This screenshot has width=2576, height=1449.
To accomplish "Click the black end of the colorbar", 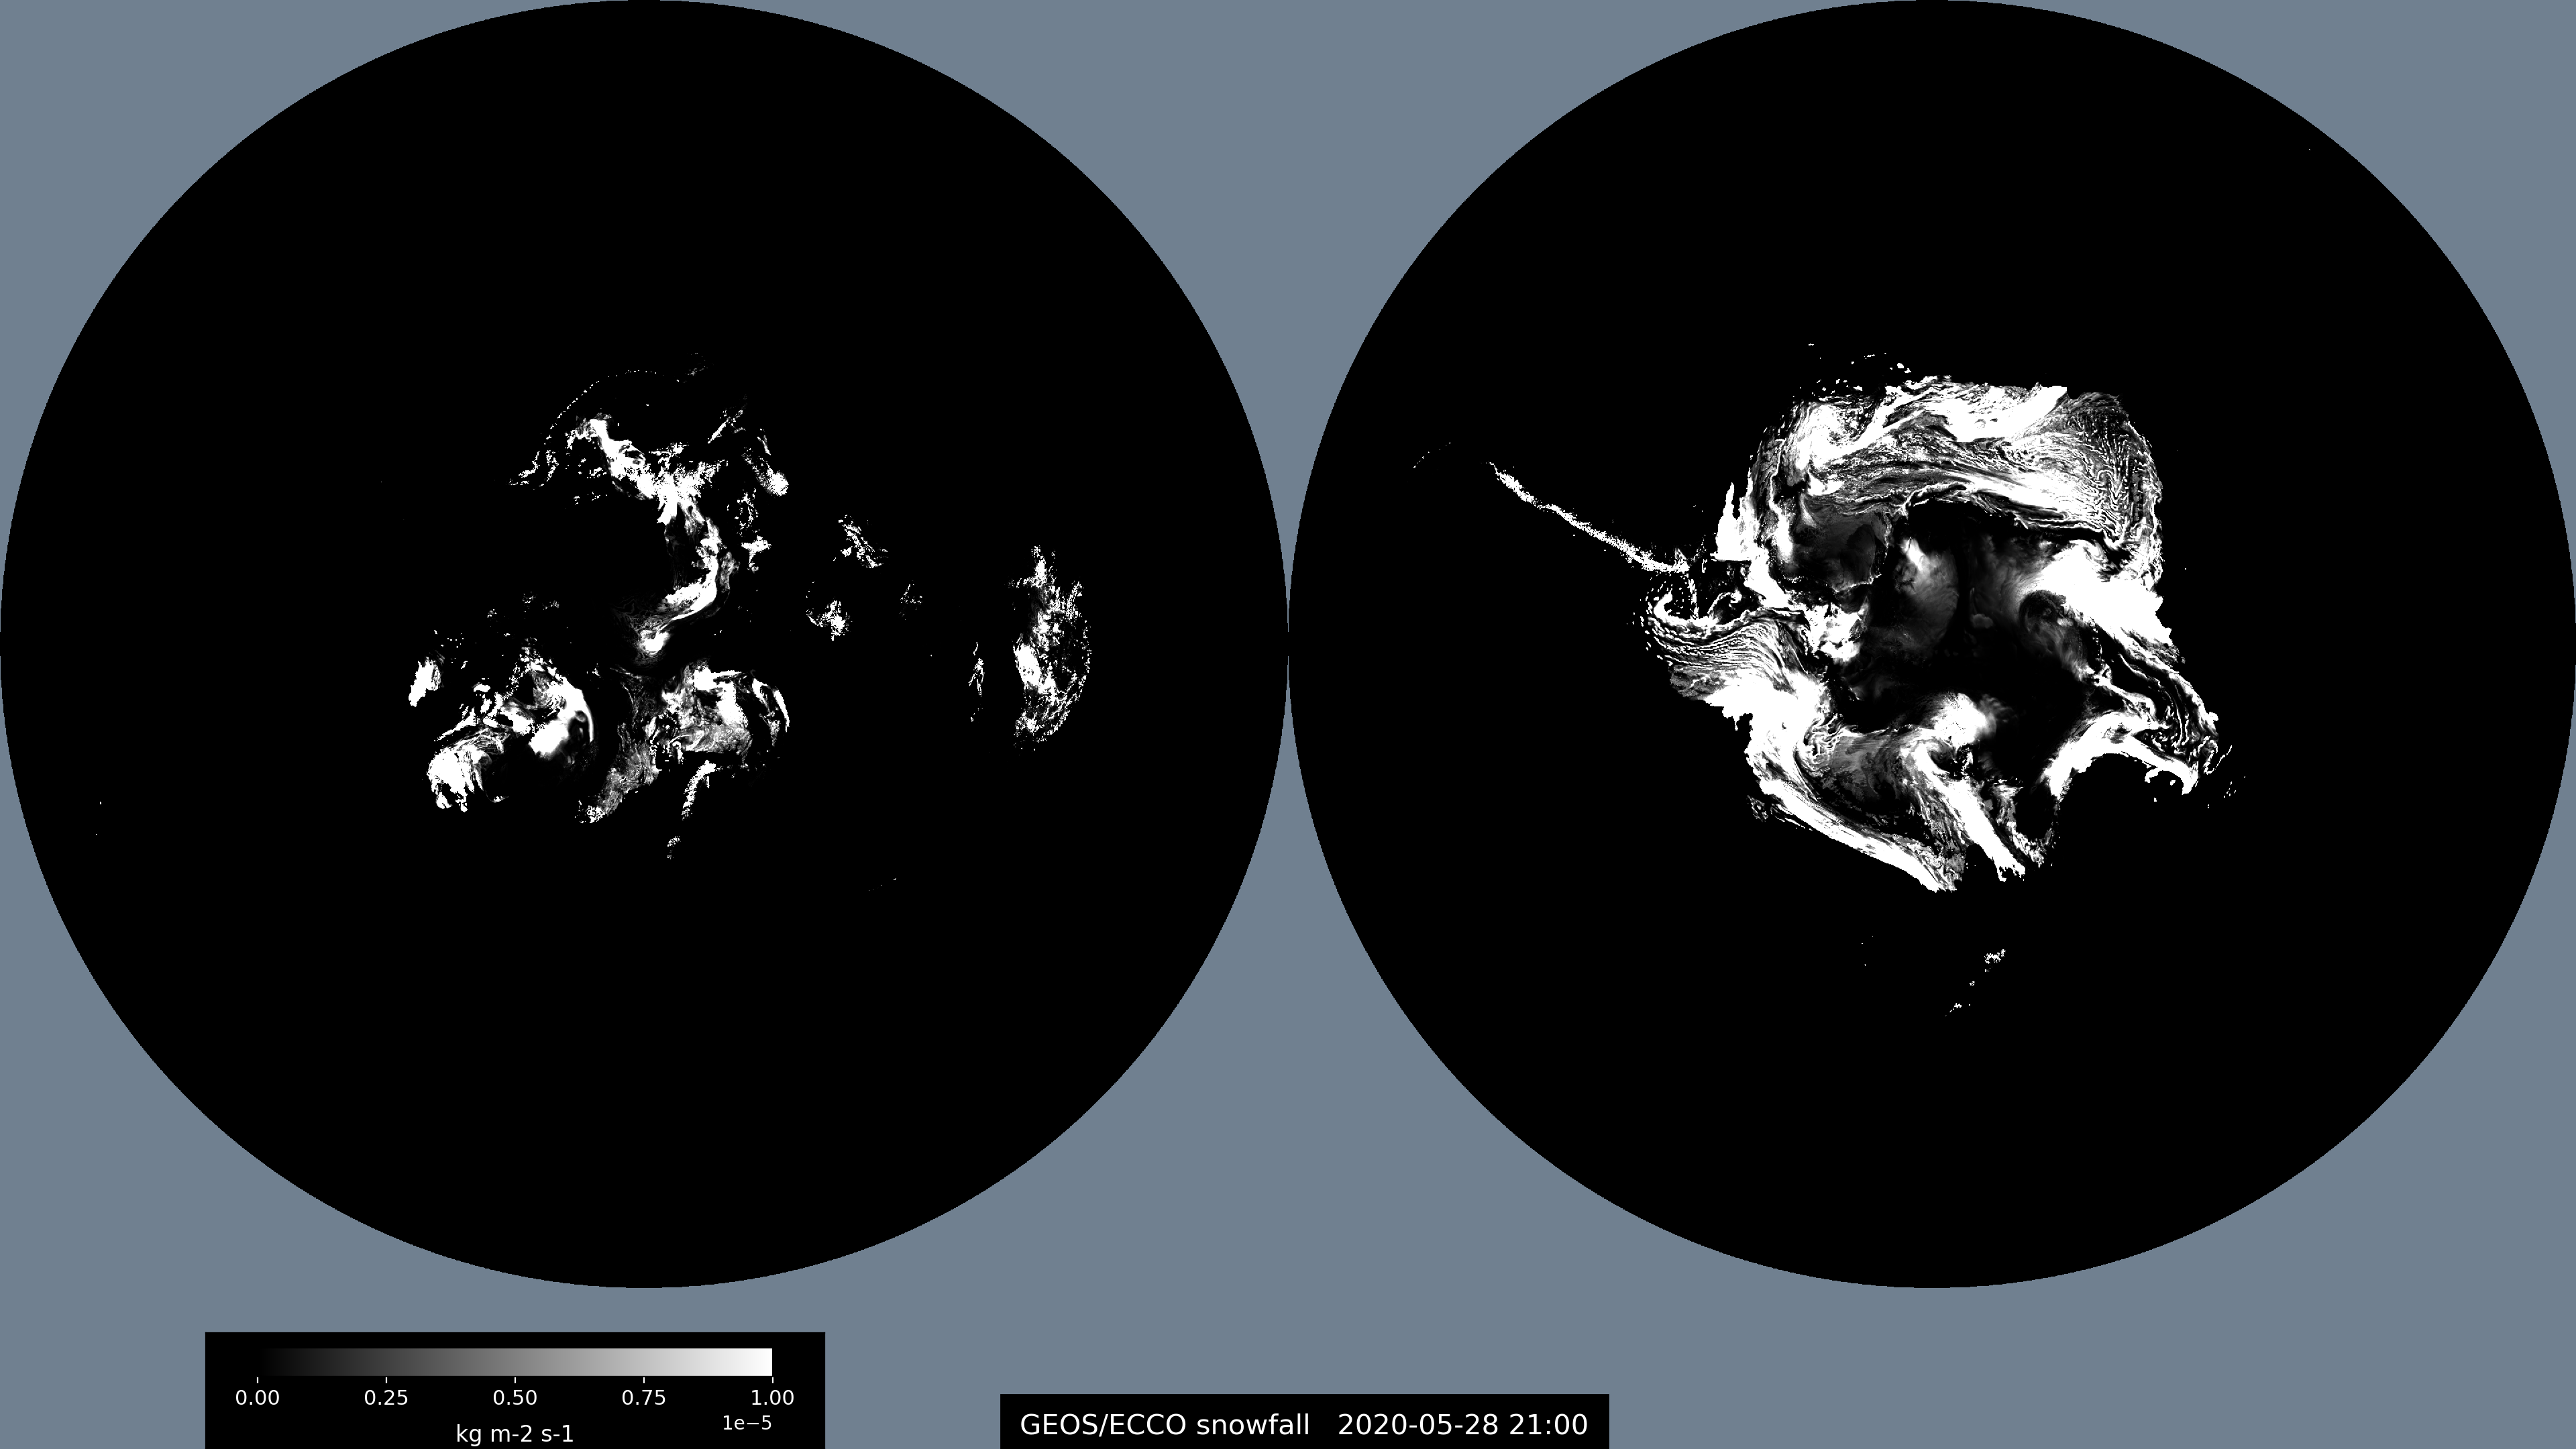I will point(264,1362).
